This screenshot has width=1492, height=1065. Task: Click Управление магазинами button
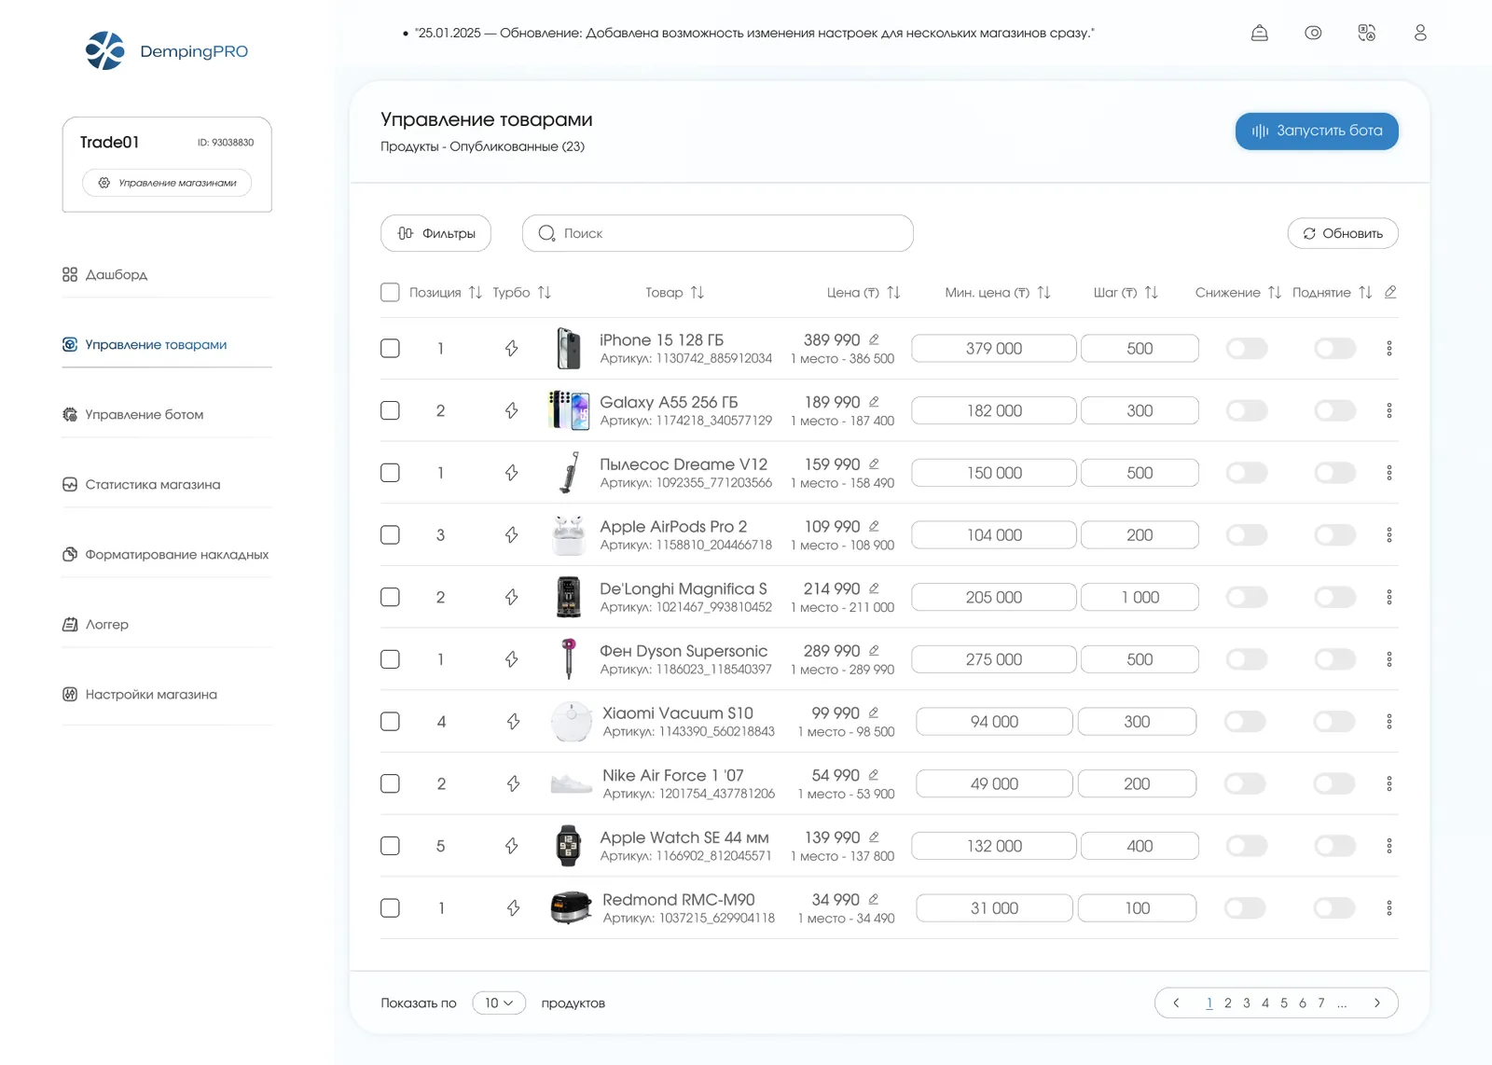click(167, 183)
